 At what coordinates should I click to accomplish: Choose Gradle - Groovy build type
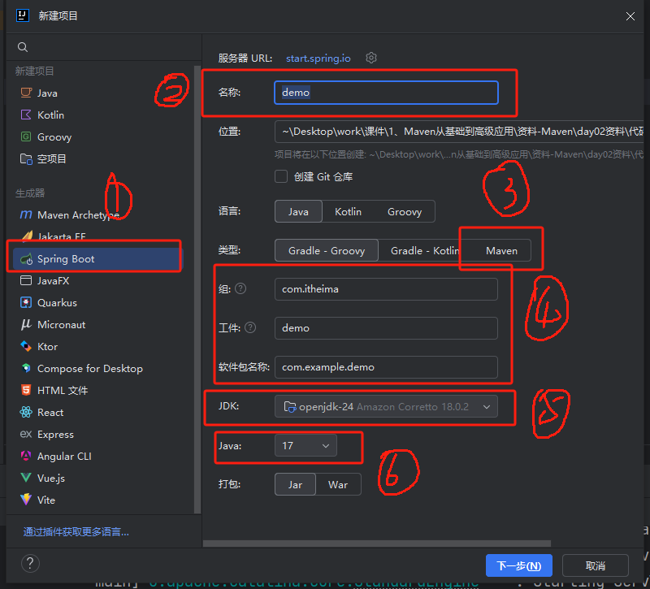click(x=327, y=251)
